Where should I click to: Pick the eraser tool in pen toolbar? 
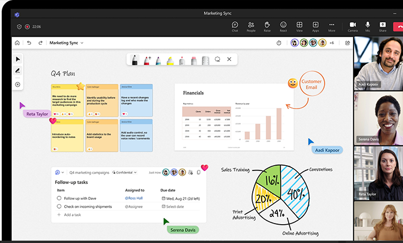click(193, 60)
